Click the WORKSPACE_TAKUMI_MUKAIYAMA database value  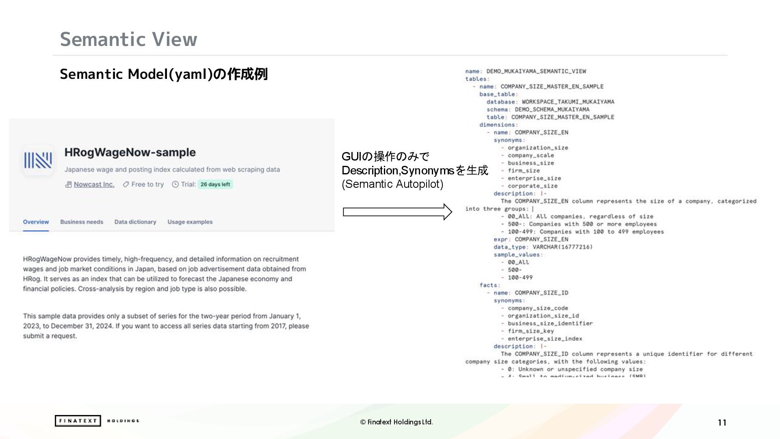point(568,102)
